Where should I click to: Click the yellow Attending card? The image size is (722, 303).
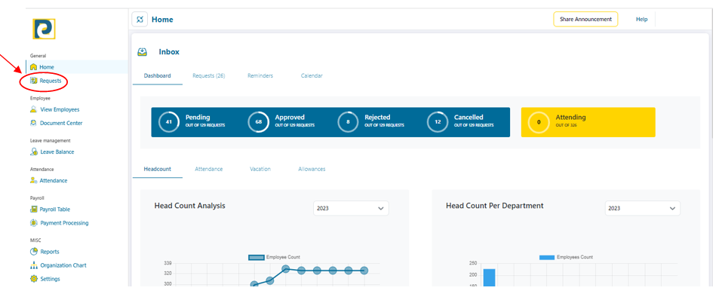[x=588, y=121]
